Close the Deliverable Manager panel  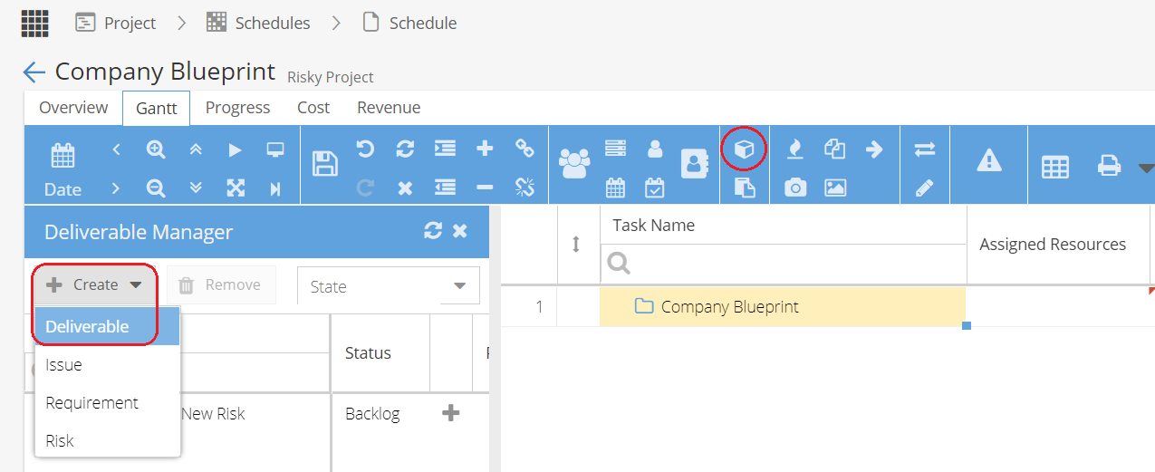(460, 231)
